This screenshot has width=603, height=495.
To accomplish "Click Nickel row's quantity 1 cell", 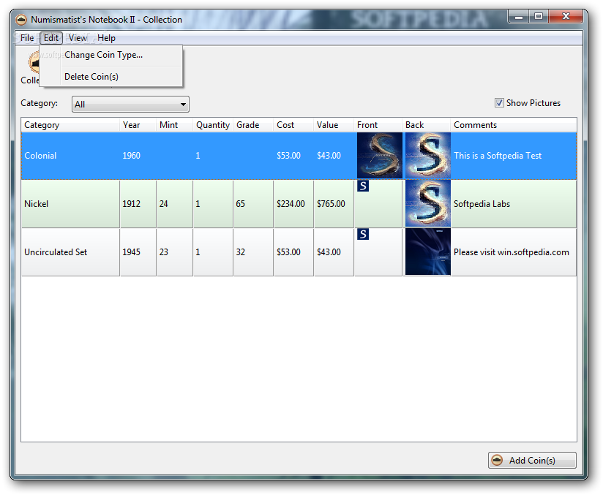I will tap(213, 204).
